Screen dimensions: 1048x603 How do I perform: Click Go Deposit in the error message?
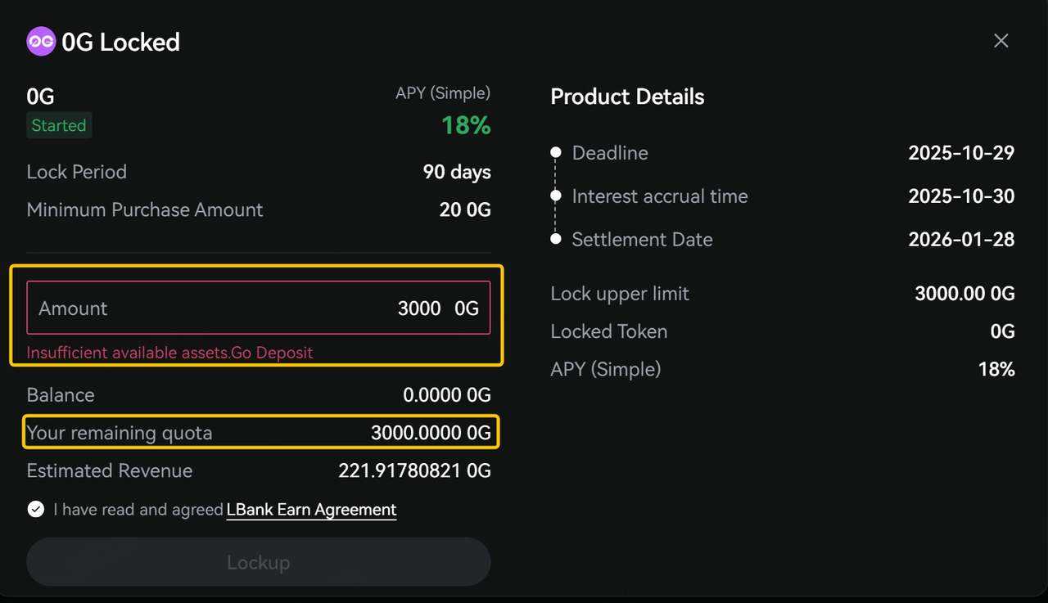pos(272,353)
